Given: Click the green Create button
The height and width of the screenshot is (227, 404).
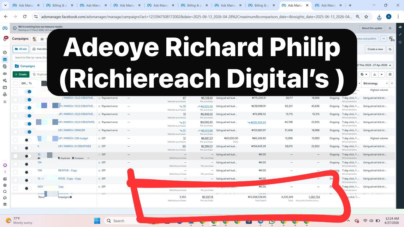Looking at the screenshot, I should (21, 74).
